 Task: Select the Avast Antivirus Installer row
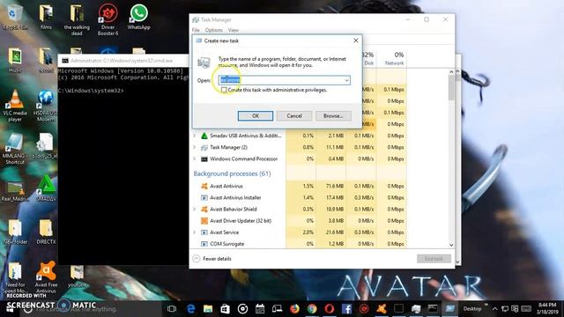click(300, 197)
